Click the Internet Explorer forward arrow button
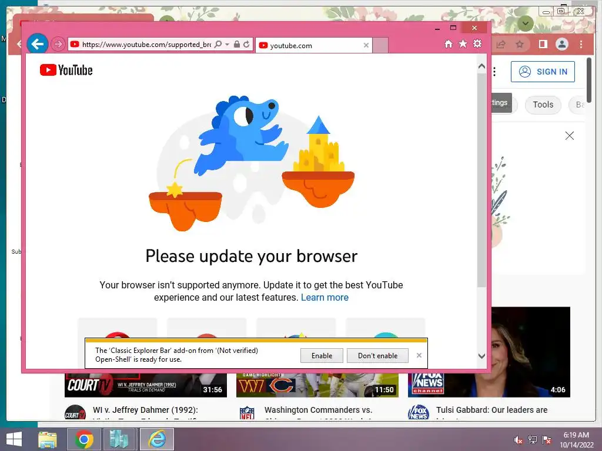This screenshot has height=451, width=602. point(58,44)
